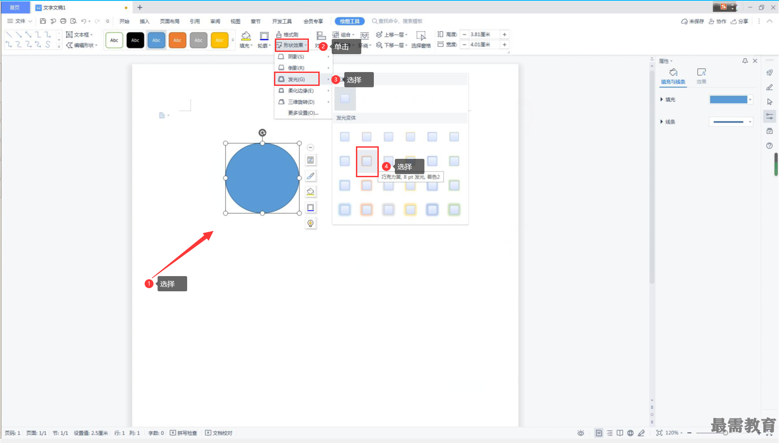The height and width of the screenshot is (443, 779).
Task: Select Shadow (阴影) menu item
Action: 303,56
